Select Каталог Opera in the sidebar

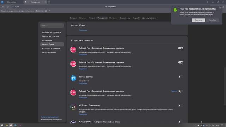point(52,44)
